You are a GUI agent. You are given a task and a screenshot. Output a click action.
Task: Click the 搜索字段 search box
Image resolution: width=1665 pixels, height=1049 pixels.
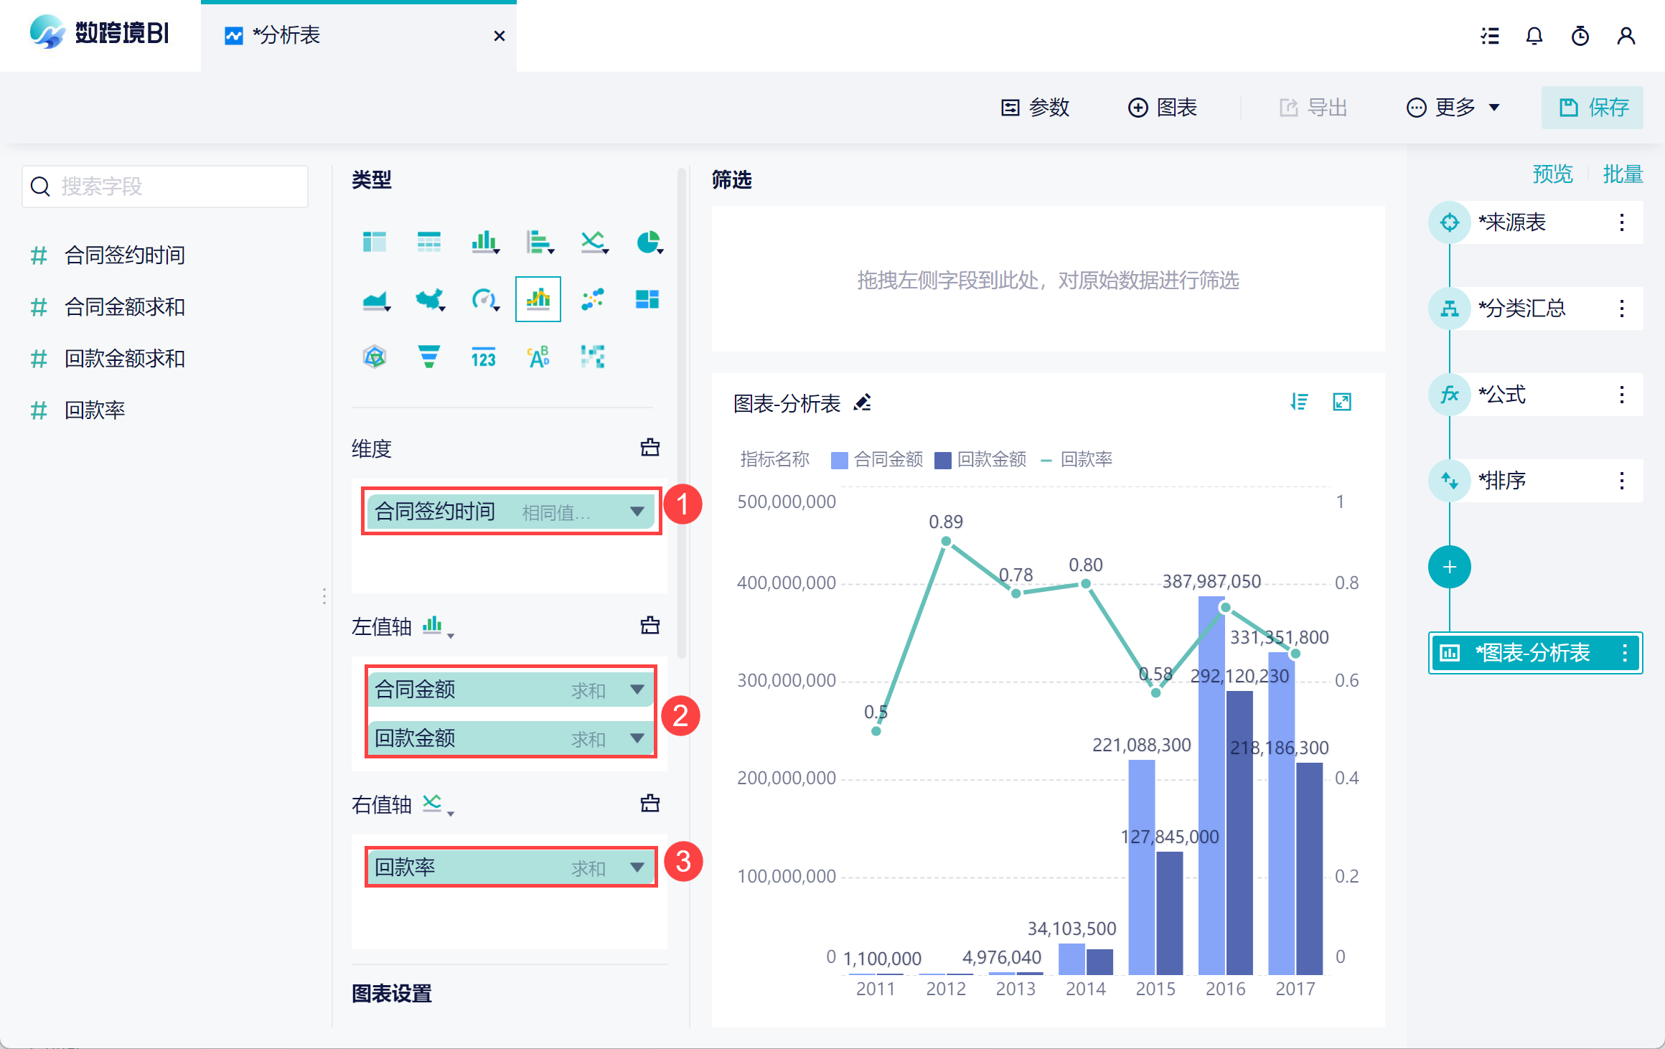coord(165,187)
